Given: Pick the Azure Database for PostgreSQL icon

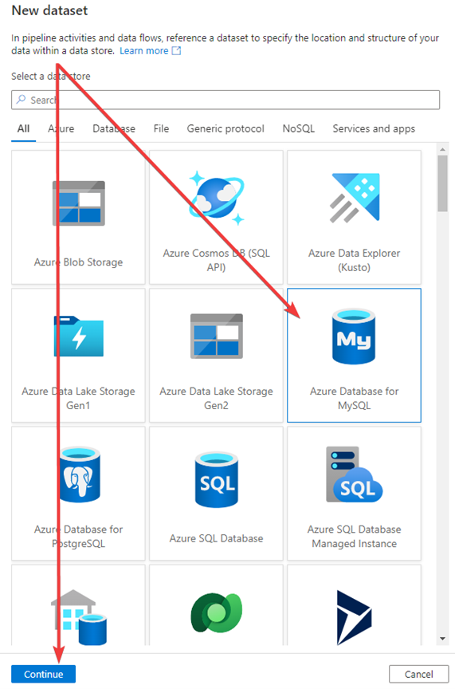Looking at the screenshot, I should tap(80, 474).
